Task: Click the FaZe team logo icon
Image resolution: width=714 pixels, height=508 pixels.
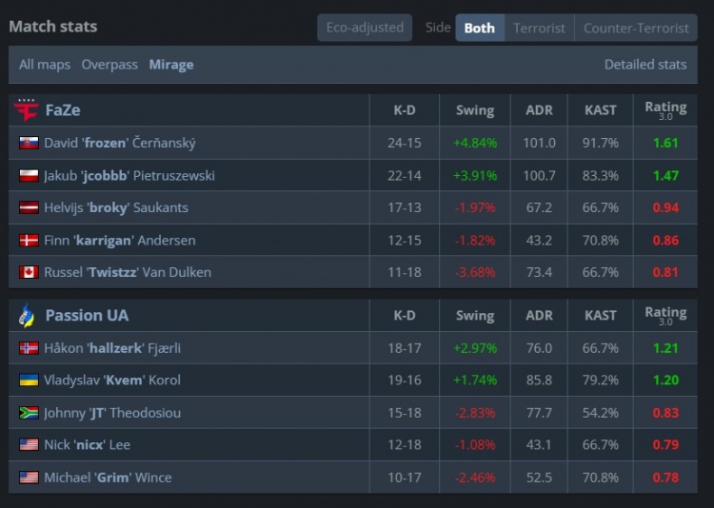Action: click(x=27, y=110)
